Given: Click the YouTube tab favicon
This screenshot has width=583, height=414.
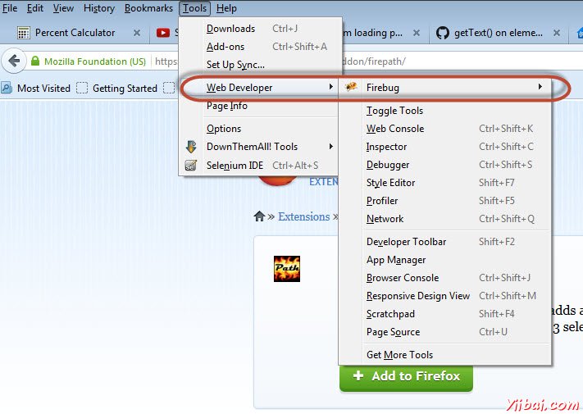Looking at the screenshot, I should [x=163, y=33].
